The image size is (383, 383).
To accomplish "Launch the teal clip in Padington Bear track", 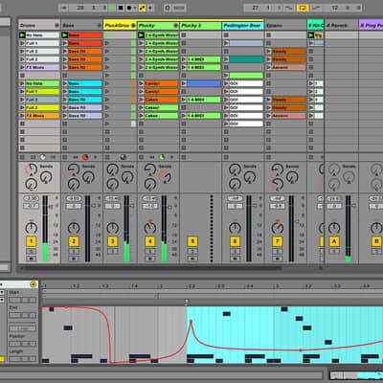I will pos(226,59).
